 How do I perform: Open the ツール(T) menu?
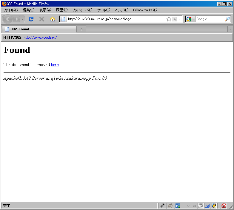coord(104,10)
